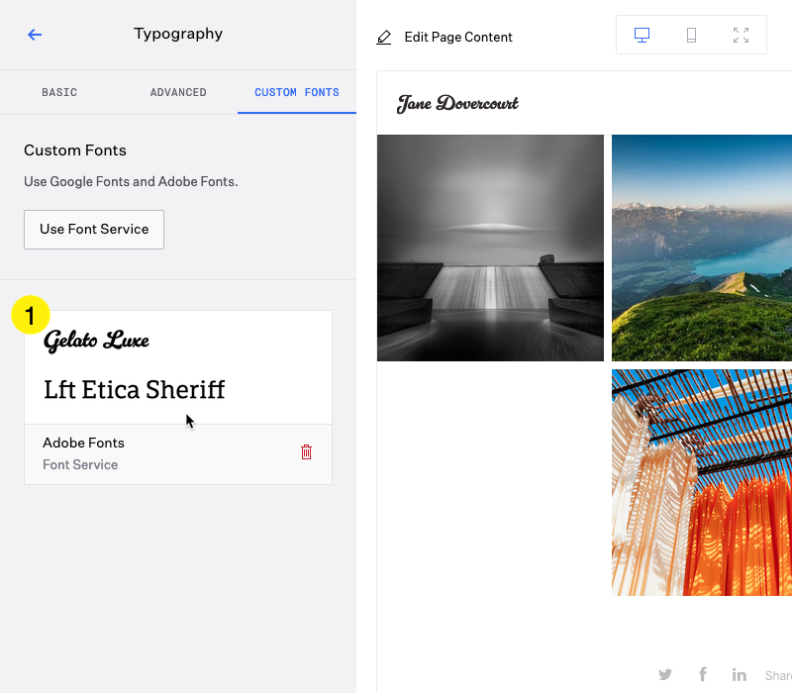
Task: Share on Facebook via the f icon
Action: click(703, 674)
